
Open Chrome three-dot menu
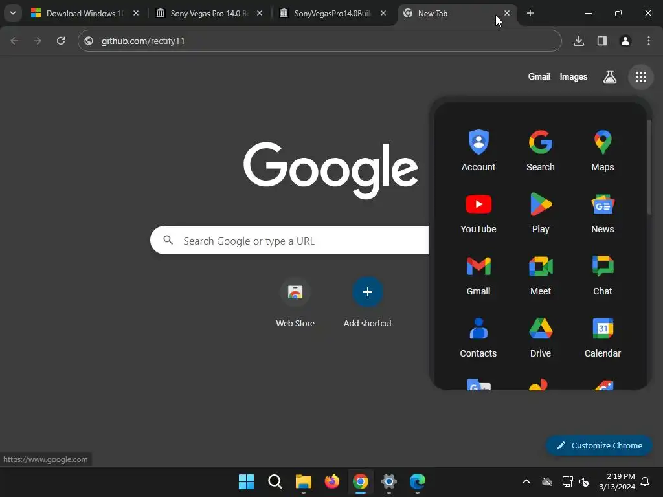pos(649,41)
